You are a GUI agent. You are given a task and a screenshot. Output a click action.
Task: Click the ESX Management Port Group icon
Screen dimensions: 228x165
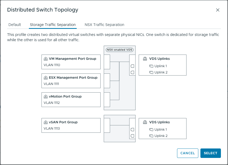tap(46, 78)
